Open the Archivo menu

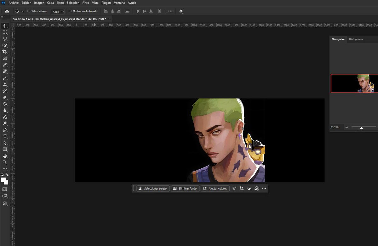coord(14,3)
